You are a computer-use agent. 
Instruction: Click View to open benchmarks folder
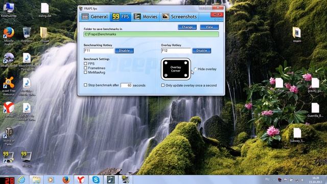[x=209, y=27]
